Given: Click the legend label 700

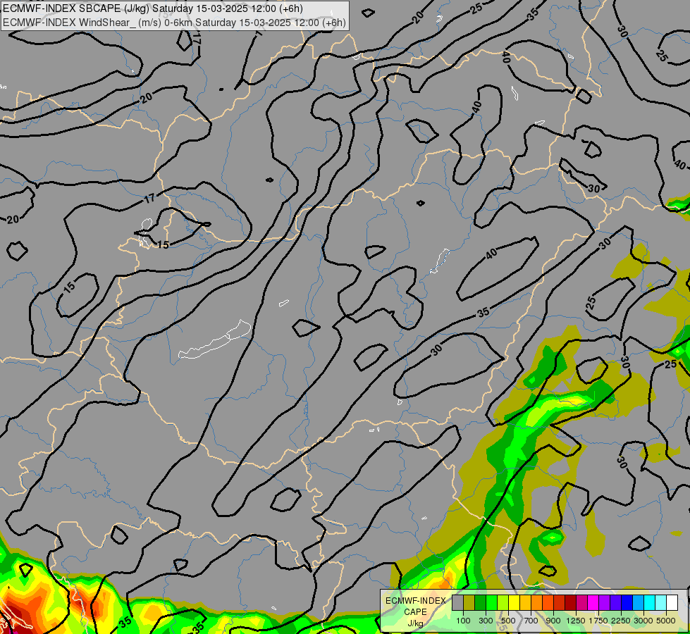Looking at the screenshot, I should tap(531, 621).
